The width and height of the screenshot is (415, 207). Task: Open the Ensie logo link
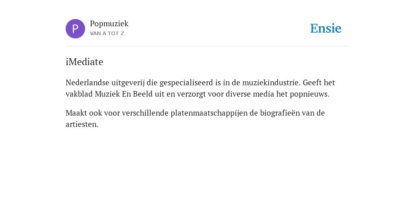(326, 28)
